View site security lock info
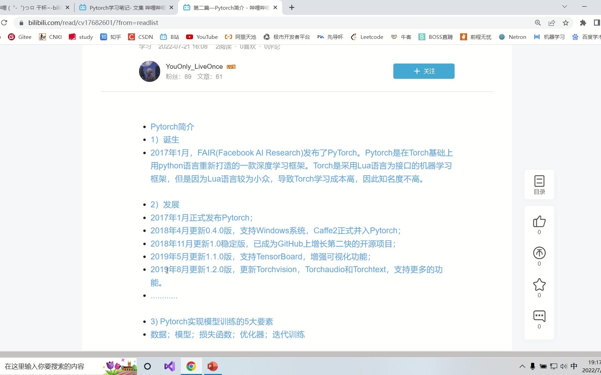The height and width of the screenshot is (375, 601). (x=21, y=23)
